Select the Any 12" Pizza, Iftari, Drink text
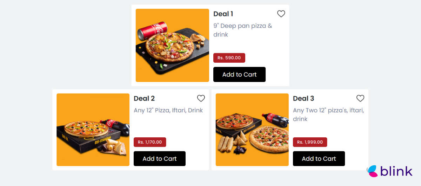421x186 pixels. [168, 110]
